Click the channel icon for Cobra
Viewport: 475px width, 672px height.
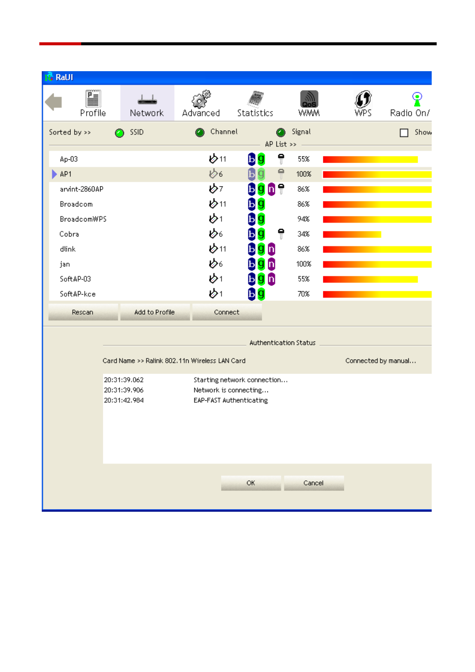tap(213, 233)
